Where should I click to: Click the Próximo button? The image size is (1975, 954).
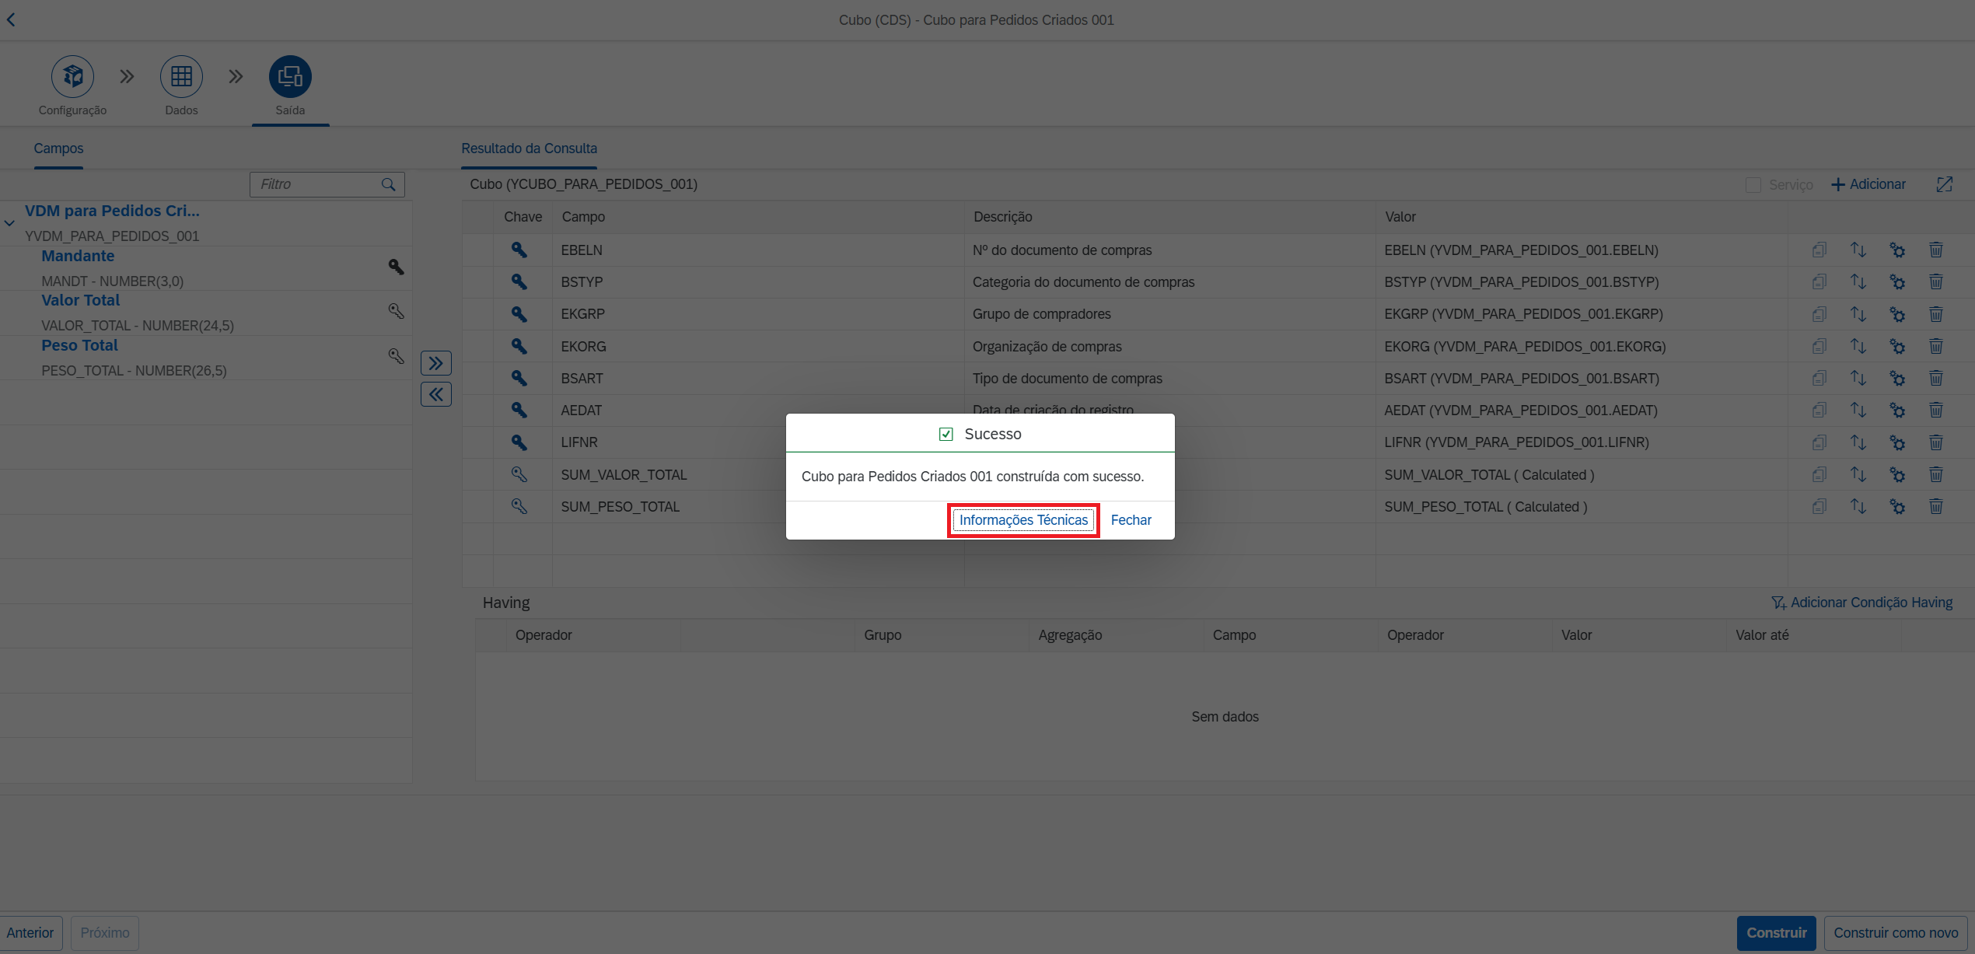point(105,932)
